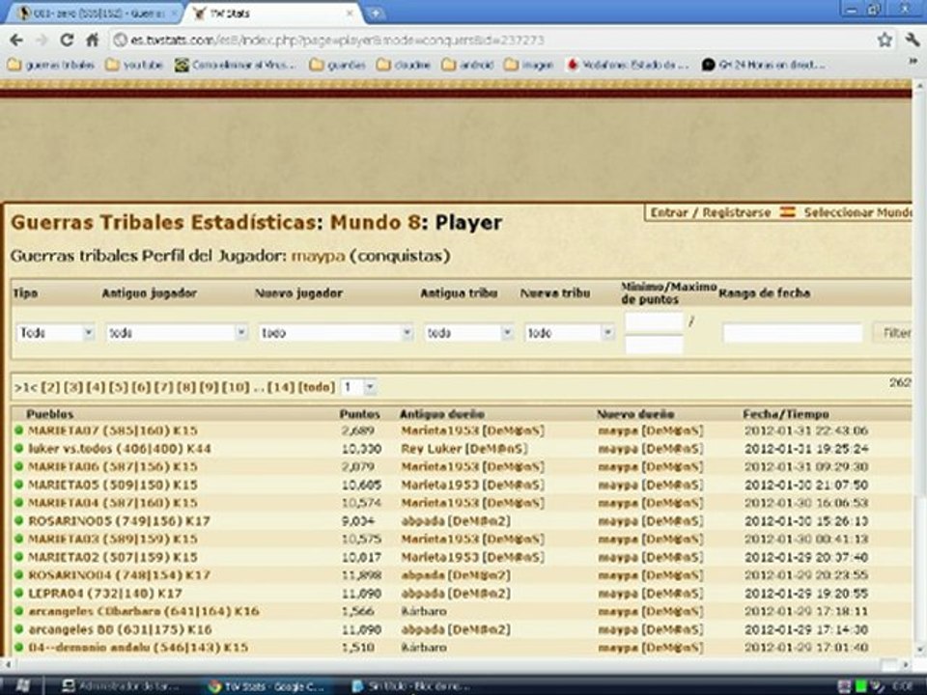Click the address bar URL
Viewport: 927px width, 695px height.
337,41
